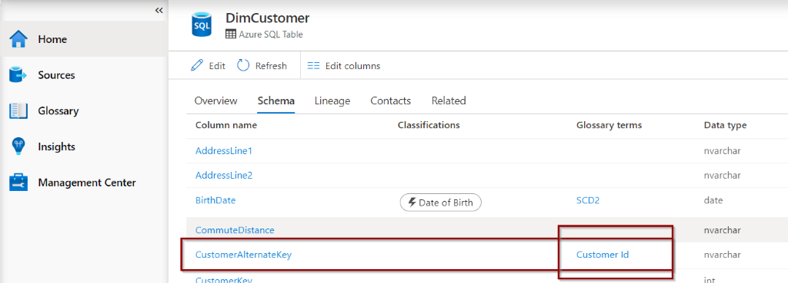
Task: Click the Edit pencil icon
Action: coord(197,66)
